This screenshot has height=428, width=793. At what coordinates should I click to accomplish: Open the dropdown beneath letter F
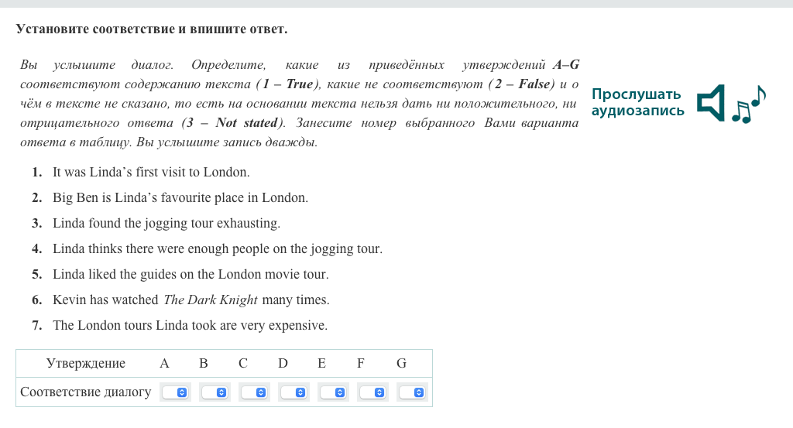[372, 392]
